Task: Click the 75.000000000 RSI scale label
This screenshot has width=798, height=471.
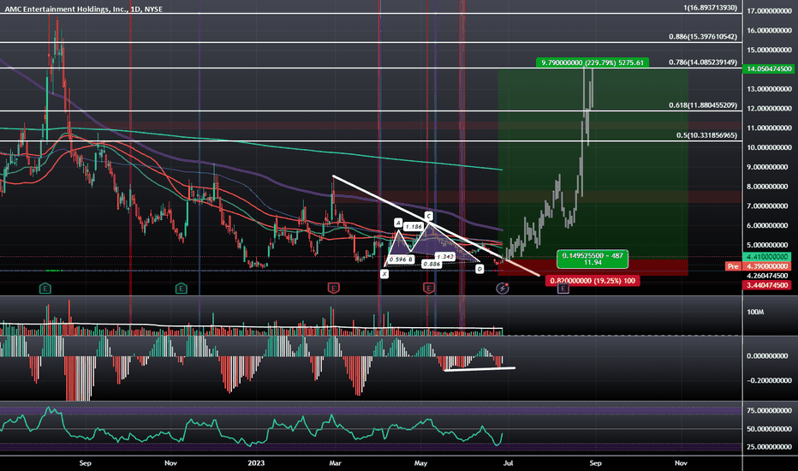Action: pos(769,410)
